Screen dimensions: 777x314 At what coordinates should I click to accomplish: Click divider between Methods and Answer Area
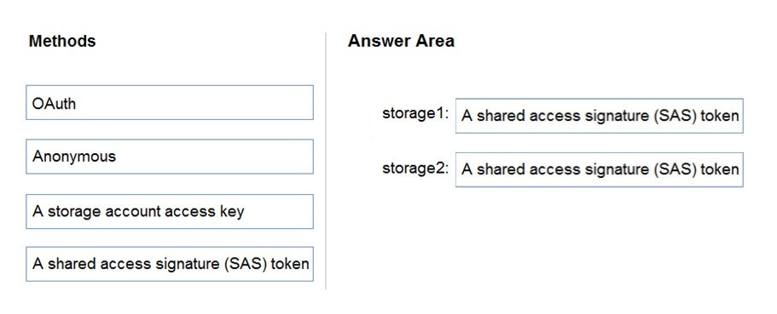click(x=326, y=161)
